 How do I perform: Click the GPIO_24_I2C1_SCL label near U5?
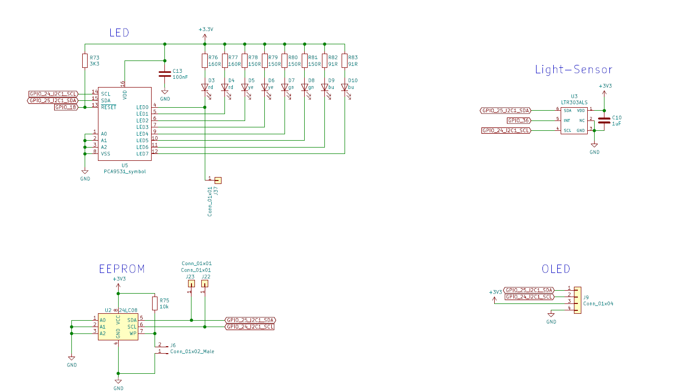[x=52, y=93]
